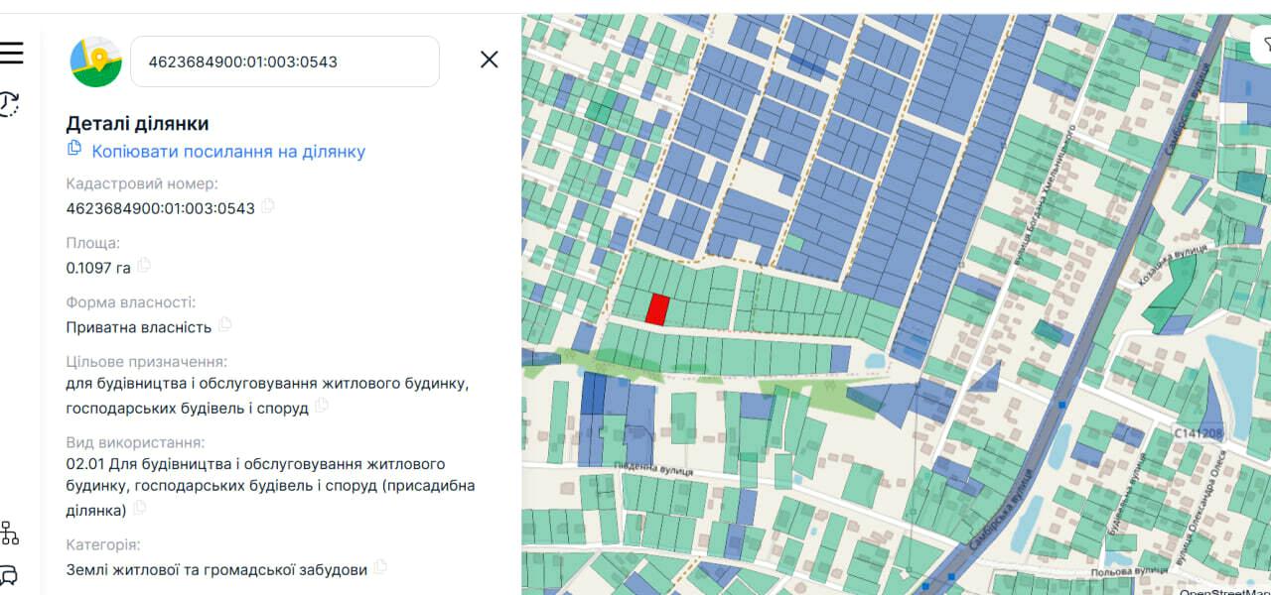Open the history clock icon in the sidebar

pos(10,104)
